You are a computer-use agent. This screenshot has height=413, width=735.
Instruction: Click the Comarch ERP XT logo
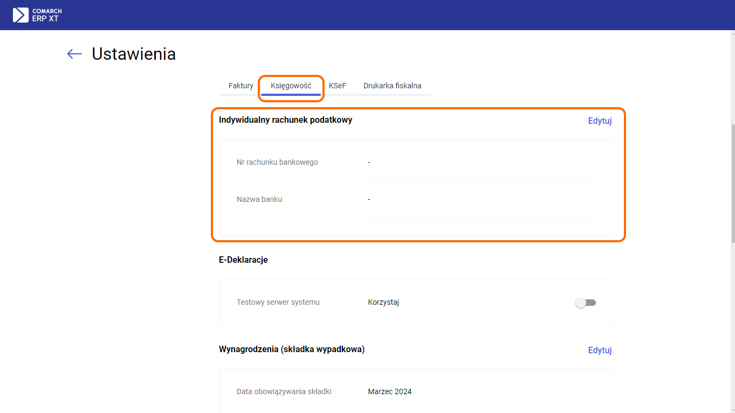(x=37, y=15)
